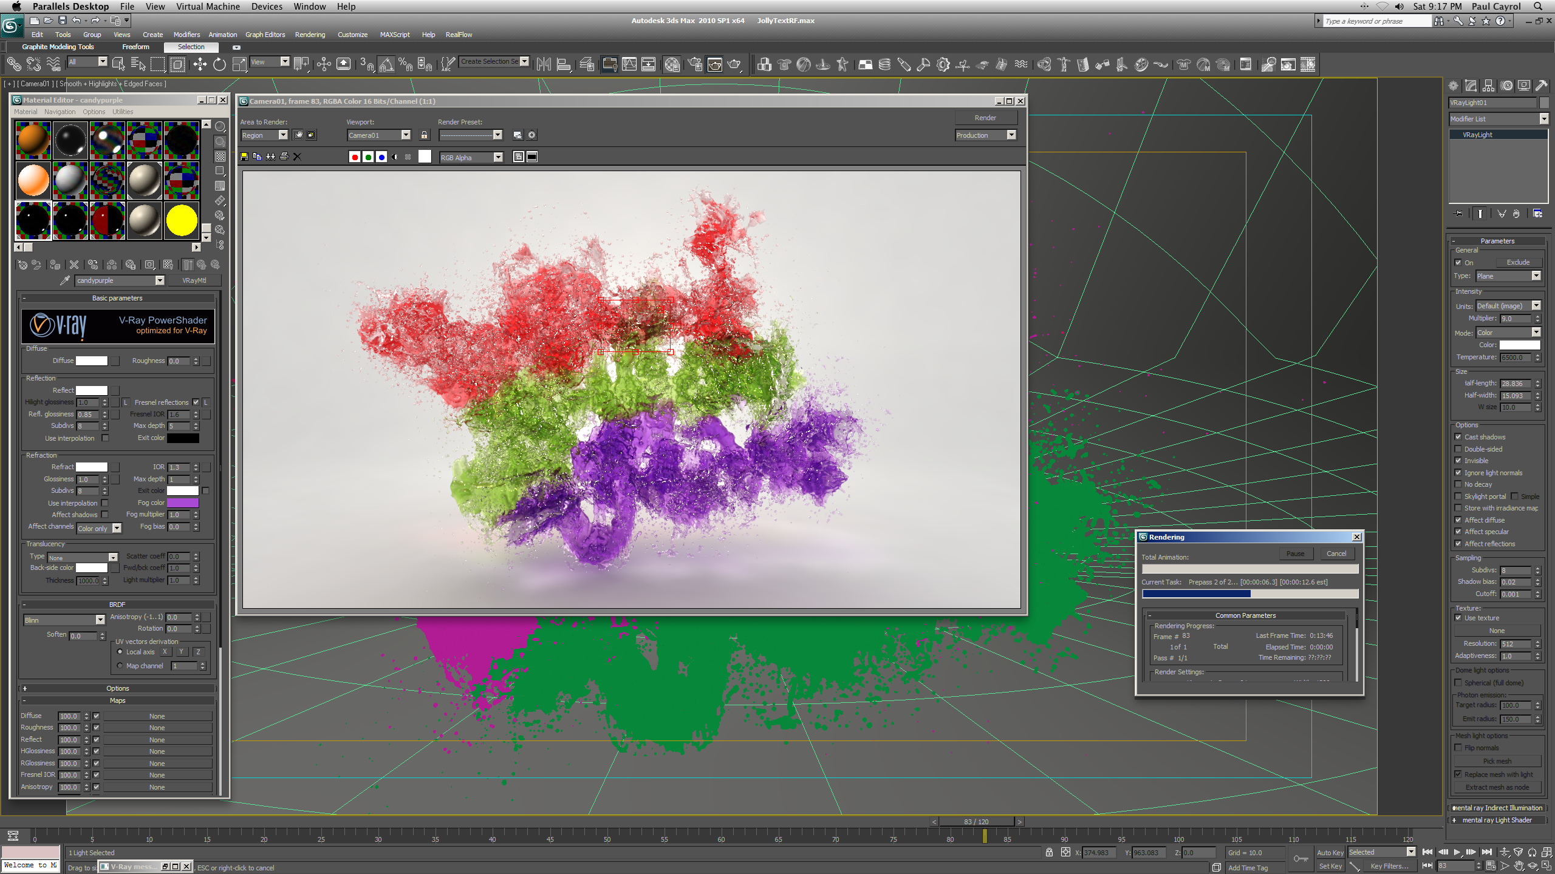The width and height of the screenshot is (1555, 874).
Task: Select the Rotate tool in toolbar
Action: click(x=219, y=64)
